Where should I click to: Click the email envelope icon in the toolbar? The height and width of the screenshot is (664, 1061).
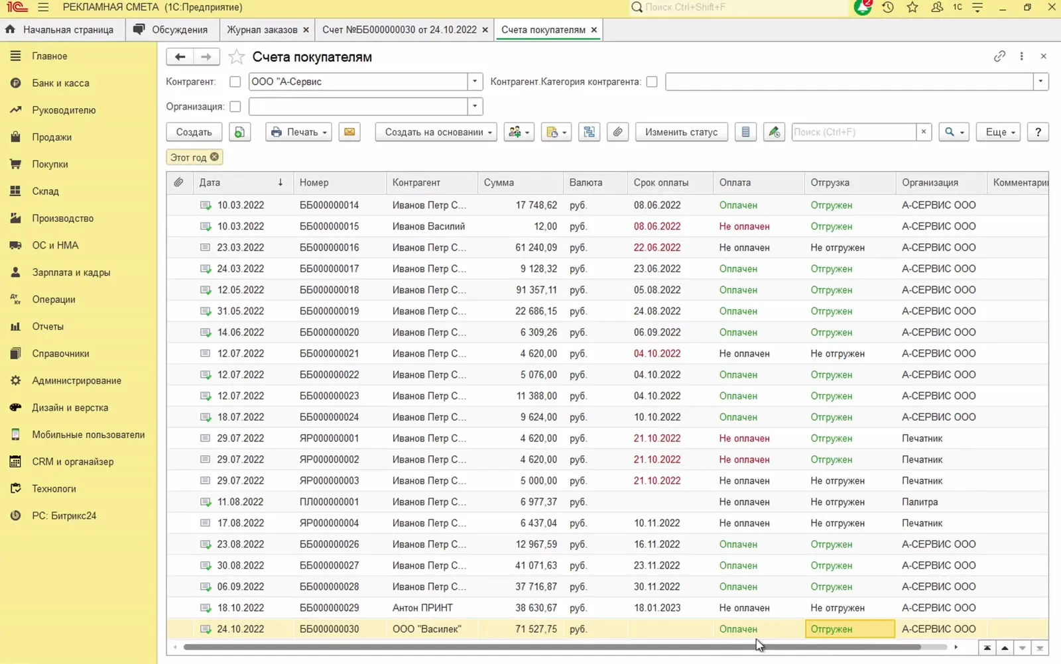(349, 132)
